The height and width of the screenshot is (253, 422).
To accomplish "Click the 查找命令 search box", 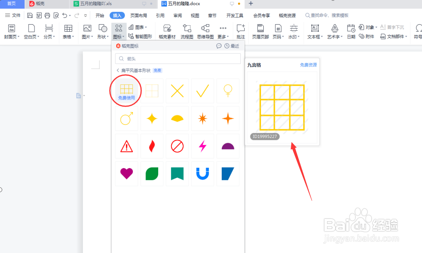I will click(327, 15).
